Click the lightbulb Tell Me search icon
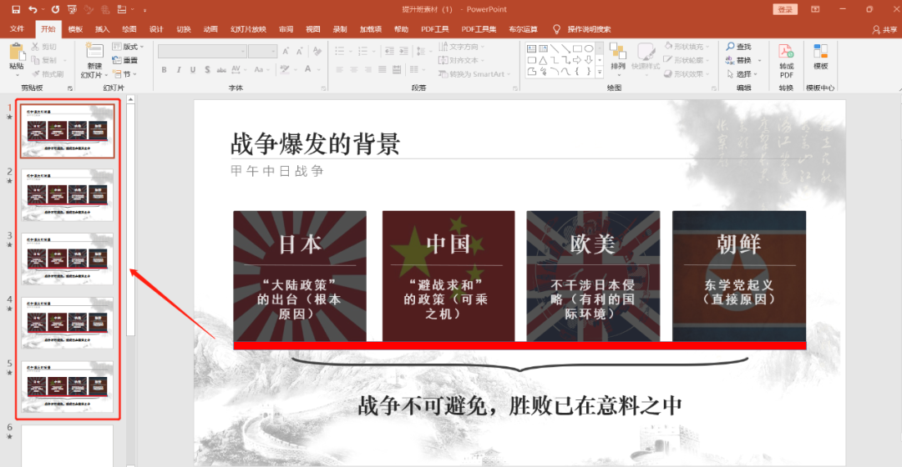 556,29
